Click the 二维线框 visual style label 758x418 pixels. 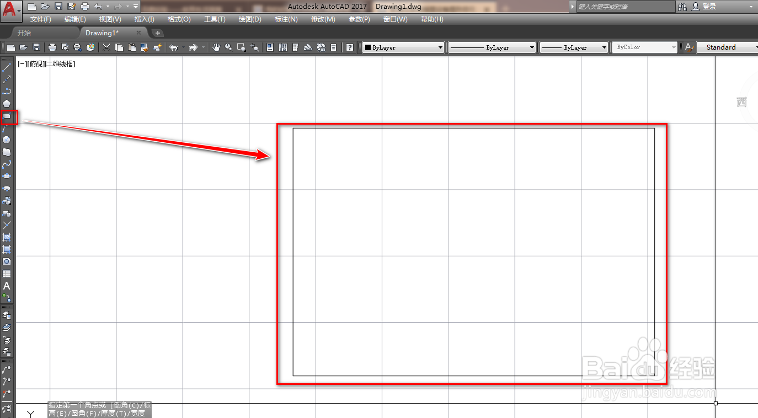coord(60,64)
